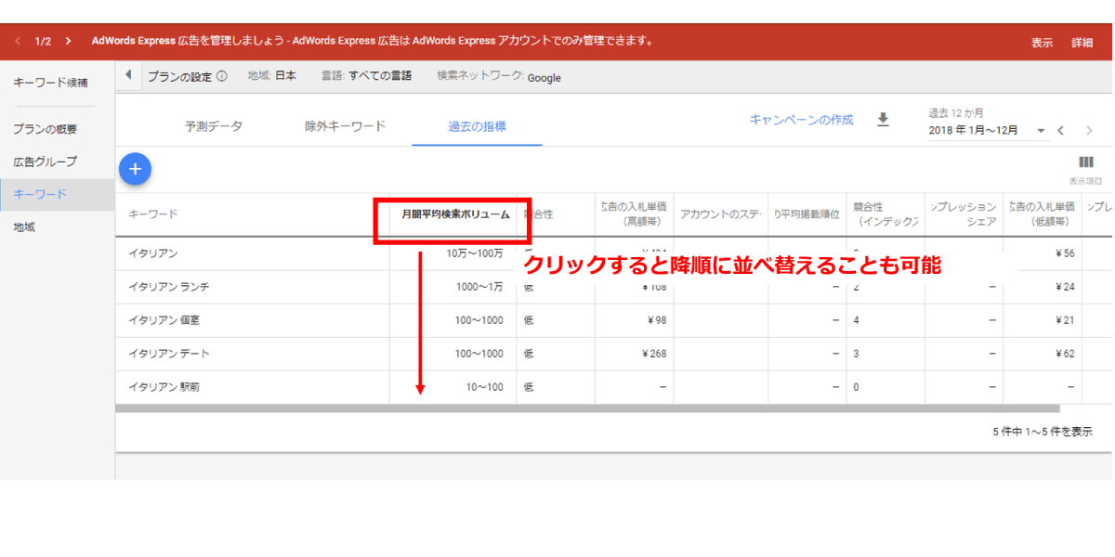Screen dimensions: 1115x557
Task: Open the 表示項目 columns icon
Action: pos(1085,162)
